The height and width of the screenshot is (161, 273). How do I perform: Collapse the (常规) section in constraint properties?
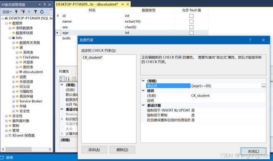click(143, 81)
